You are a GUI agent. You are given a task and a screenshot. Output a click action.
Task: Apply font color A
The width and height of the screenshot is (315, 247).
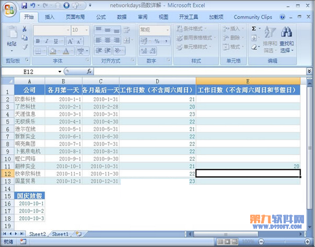click(x=66, y=51)
